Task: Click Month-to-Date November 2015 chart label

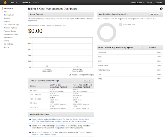Action: tap(77, 70)
